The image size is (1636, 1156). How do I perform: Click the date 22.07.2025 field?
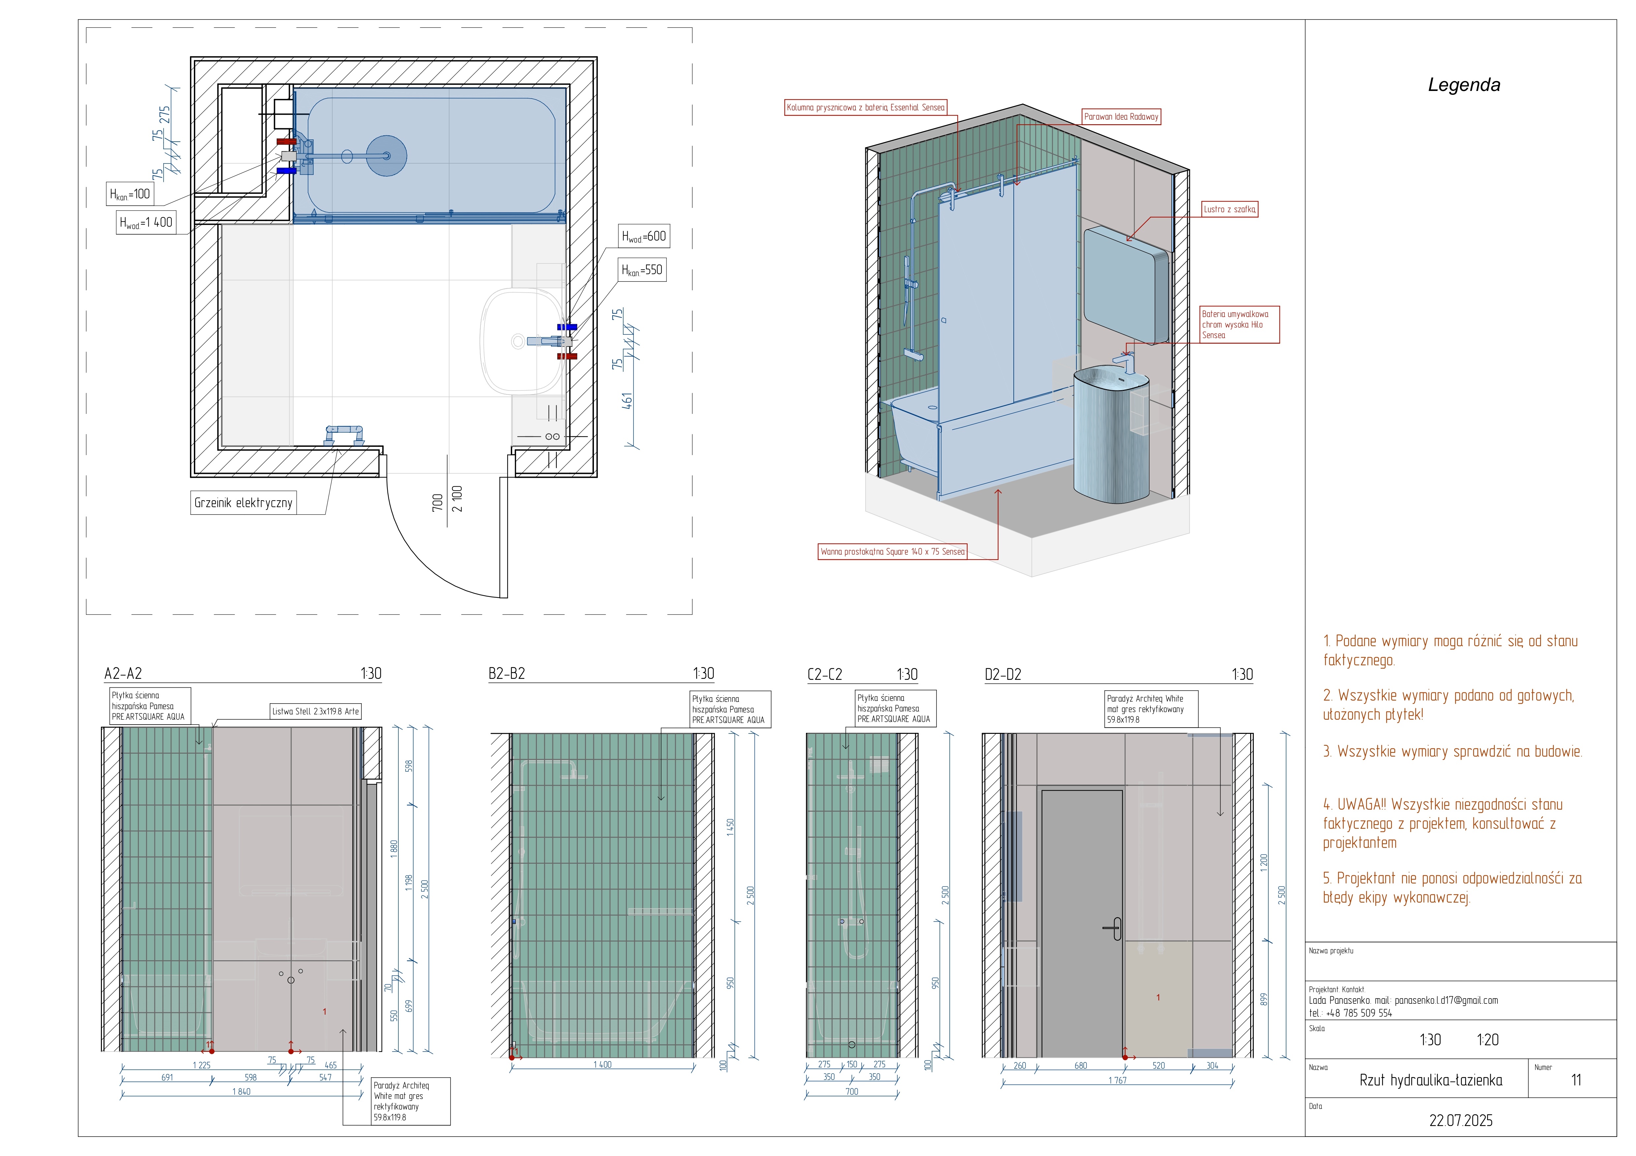point(1460,1120)
